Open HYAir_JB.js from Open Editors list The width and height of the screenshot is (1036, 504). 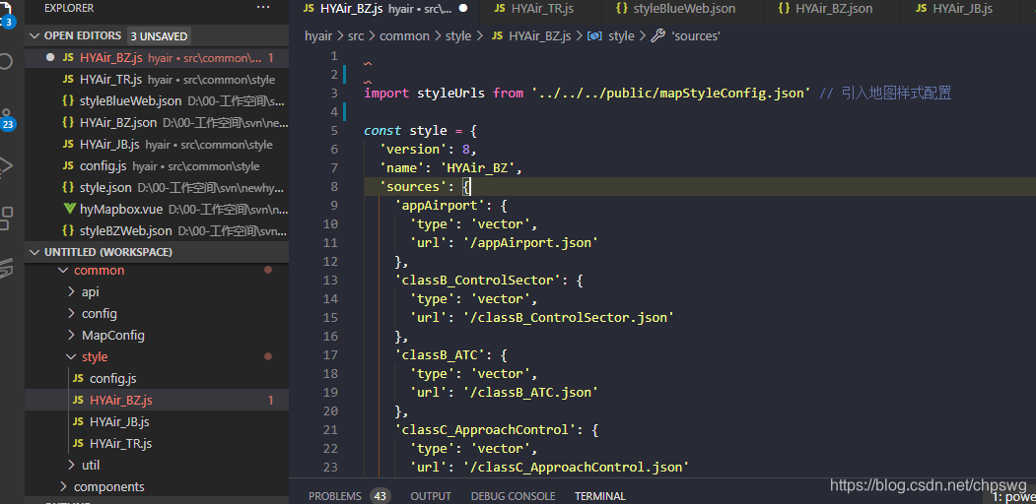tap(157, 145)
